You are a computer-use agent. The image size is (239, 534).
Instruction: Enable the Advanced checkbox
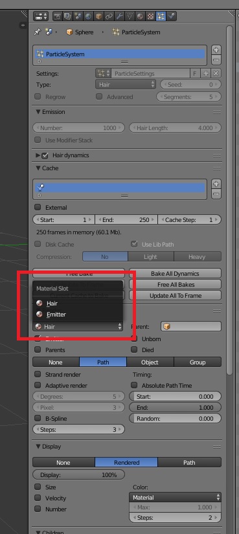tap(99, 96)
